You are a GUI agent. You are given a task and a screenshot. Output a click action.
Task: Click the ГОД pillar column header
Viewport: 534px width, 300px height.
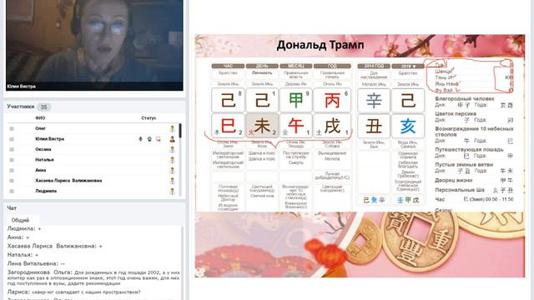[x=332, y=66]
